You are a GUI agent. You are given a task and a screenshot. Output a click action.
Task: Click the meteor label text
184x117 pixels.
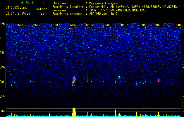click(42, 9)
